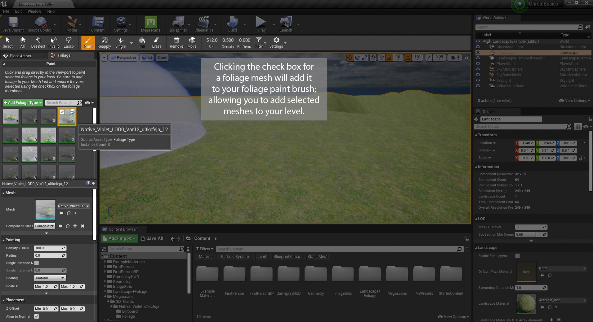Screen dimensions: 593x322
Task: Expand the ExampleMaterials folder tree node
Action: click(105, 262)
